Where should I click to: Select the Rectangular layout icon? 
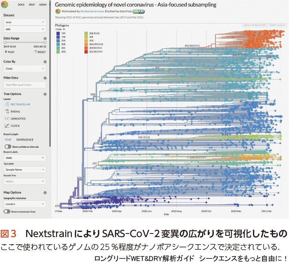(x=7, y=104)
